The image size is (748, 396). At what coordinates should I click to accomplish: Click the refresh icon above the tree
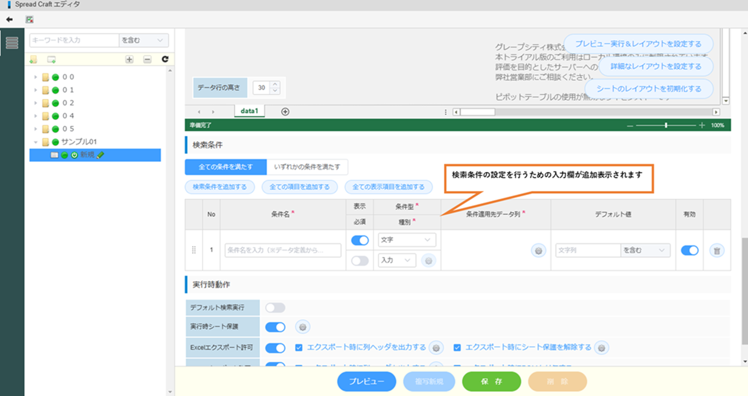coord(165,59)
